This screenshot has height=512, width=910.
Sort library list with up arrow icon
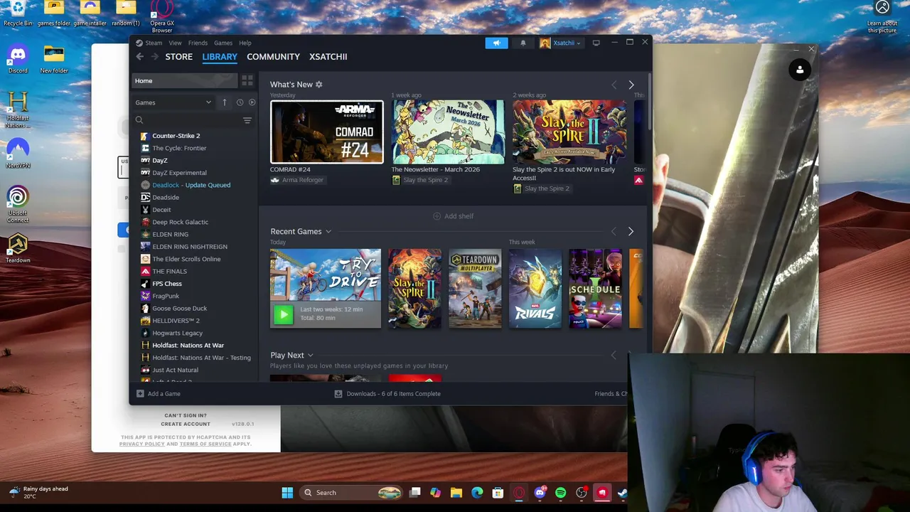[x=225, y=102]
